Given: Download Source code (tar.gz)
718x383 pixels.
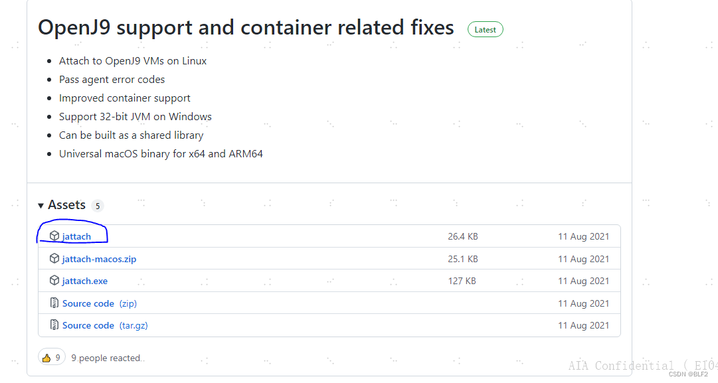Looking at the screenshot, I should [x=88, y=325].
